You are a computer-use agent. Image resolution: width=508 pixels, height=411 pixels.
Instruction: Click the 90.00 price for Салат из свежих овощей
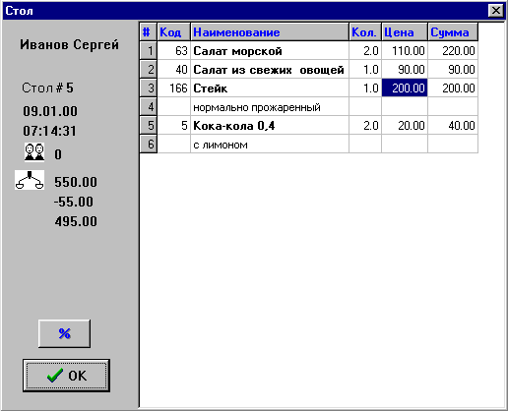click(405, 70)
